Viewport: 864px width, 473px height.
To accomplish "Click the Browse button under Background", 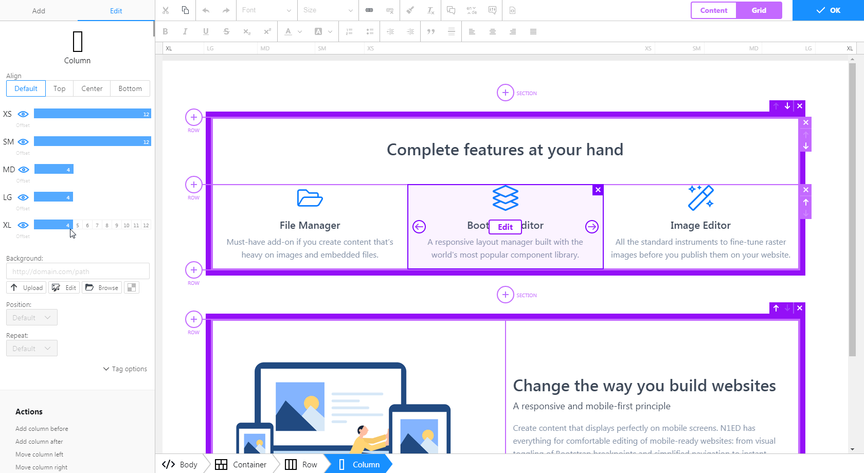I will pyautogui.click(x=101, y=287).
